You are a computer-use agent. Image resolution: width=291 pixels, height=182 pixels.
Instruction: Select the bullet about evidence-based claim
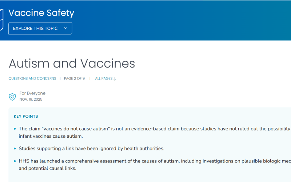(x=154, y=132)
